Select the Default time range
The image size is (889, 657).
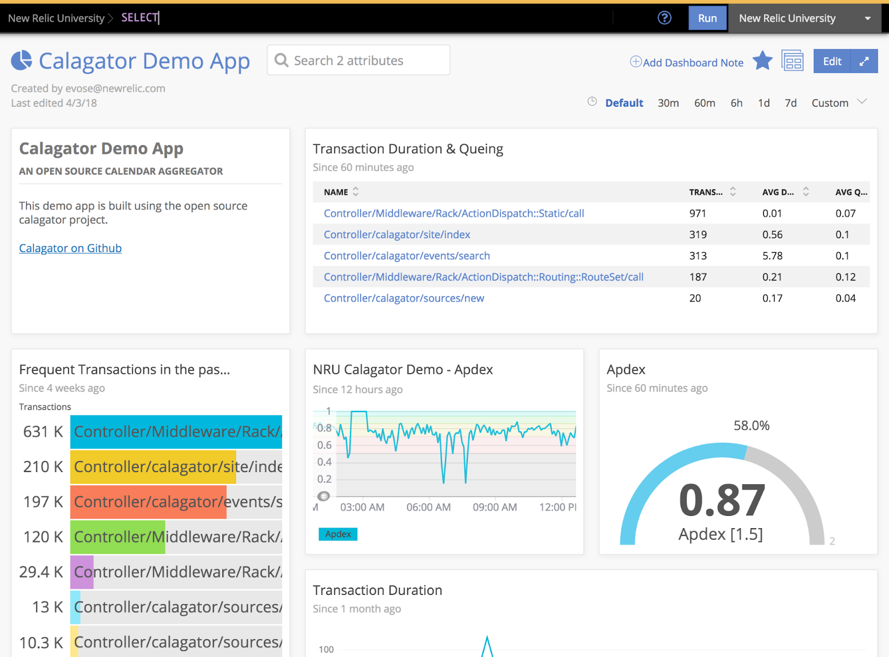(624, 103)
